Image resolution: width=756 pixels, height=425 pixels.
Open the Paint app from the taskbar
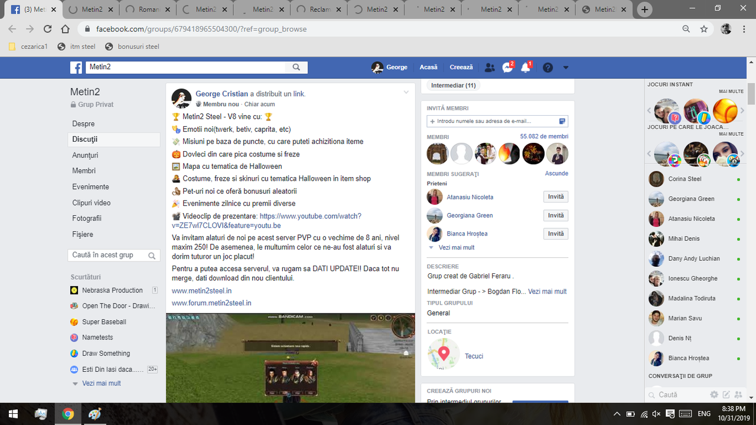pyautogui.click(x=94, y=414)
